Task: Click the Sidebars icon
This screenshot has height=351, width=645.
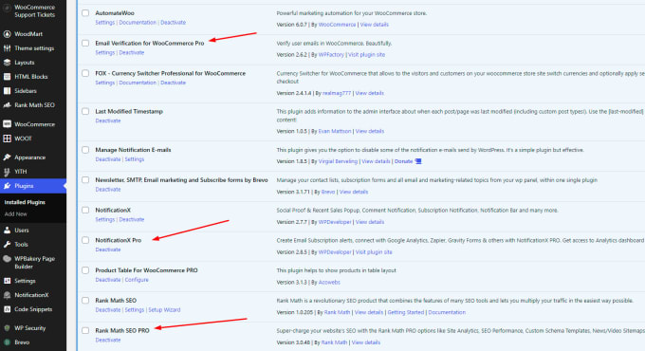Action: (x=7, y=91)
